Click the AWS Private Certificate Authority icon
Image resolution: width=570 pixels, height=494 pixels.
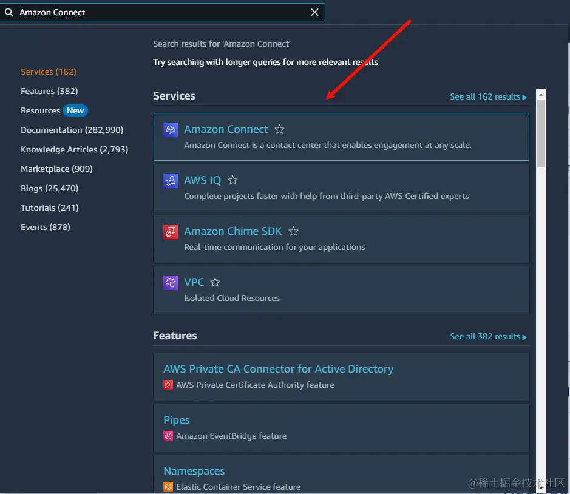pos(168,385)
